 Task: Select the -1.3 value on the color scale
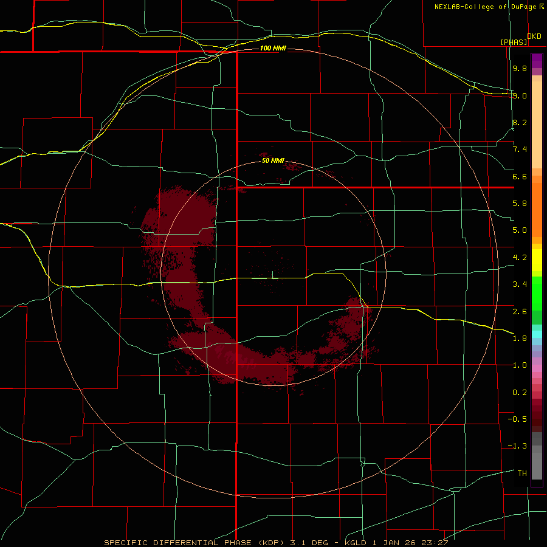[x=517, y=446]
